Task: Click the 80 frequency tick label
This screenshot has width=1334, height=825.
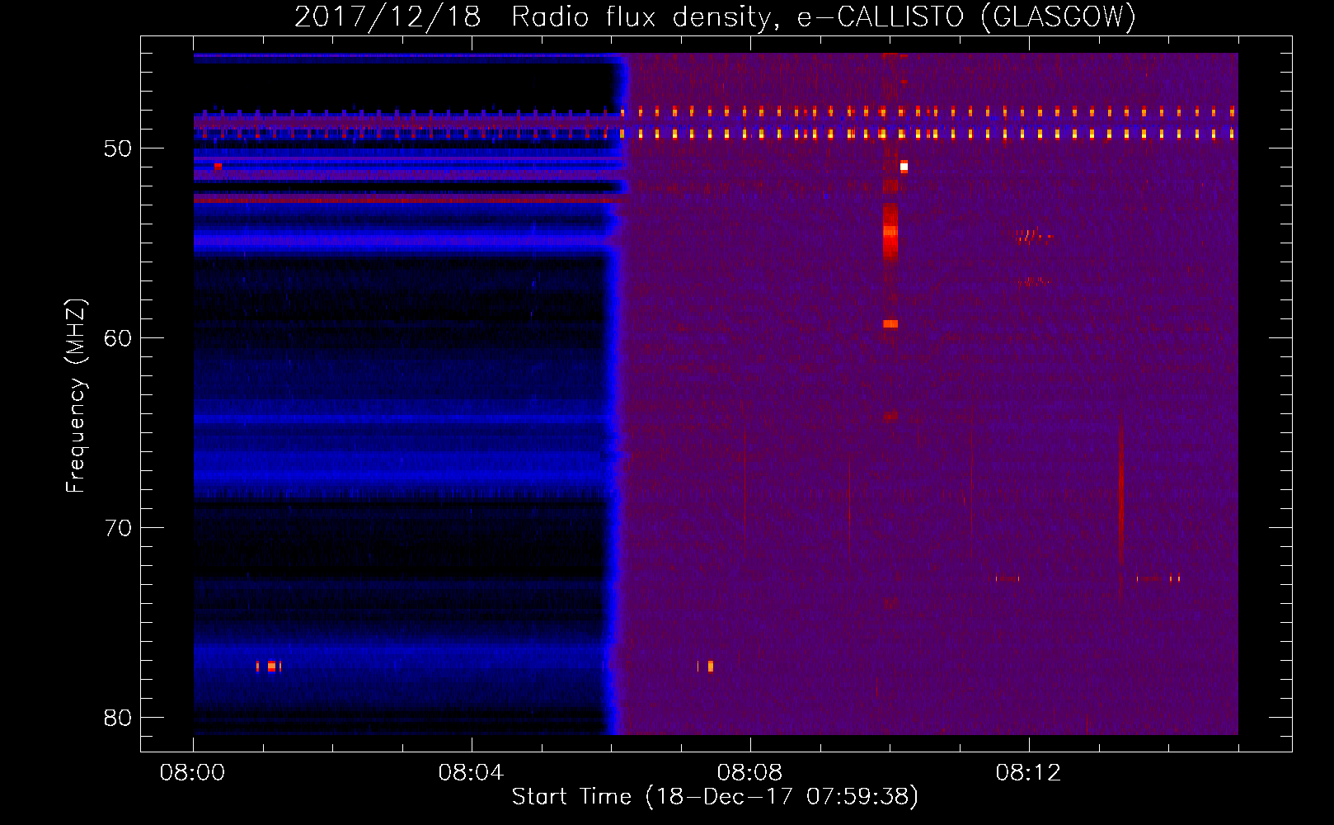Action: click(119, 718)
